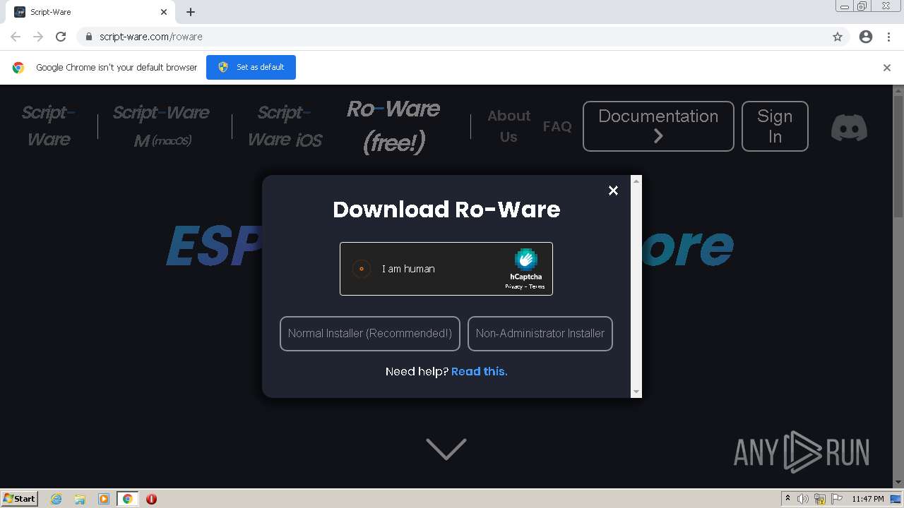Open the Chrome profile account icon

[x=866, y=37]
